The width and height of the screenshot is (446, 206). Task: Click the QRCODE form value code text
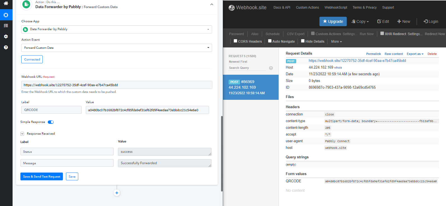[x=381, y=181]
